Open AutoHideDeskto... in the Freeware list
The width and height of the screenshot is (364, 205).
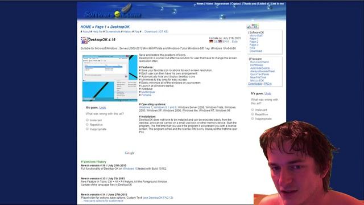coord(261,68)
